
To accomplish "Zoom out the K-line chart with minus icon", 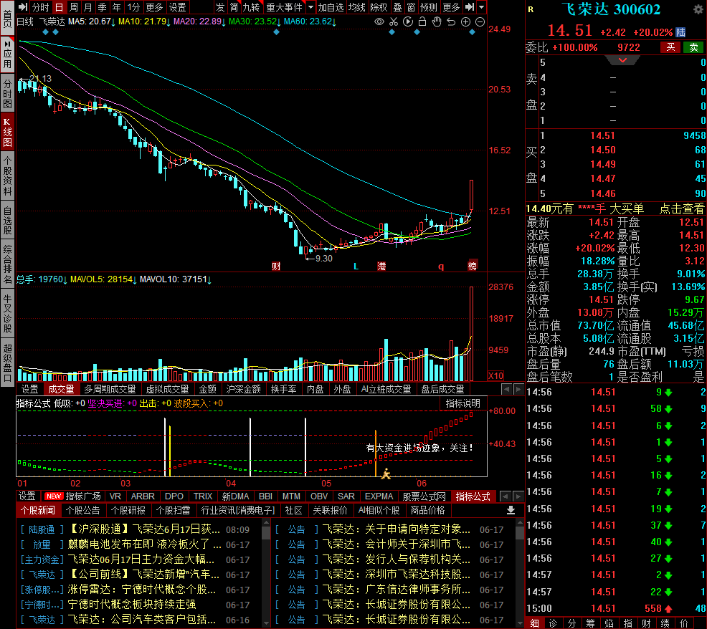I will pos(480,21).
